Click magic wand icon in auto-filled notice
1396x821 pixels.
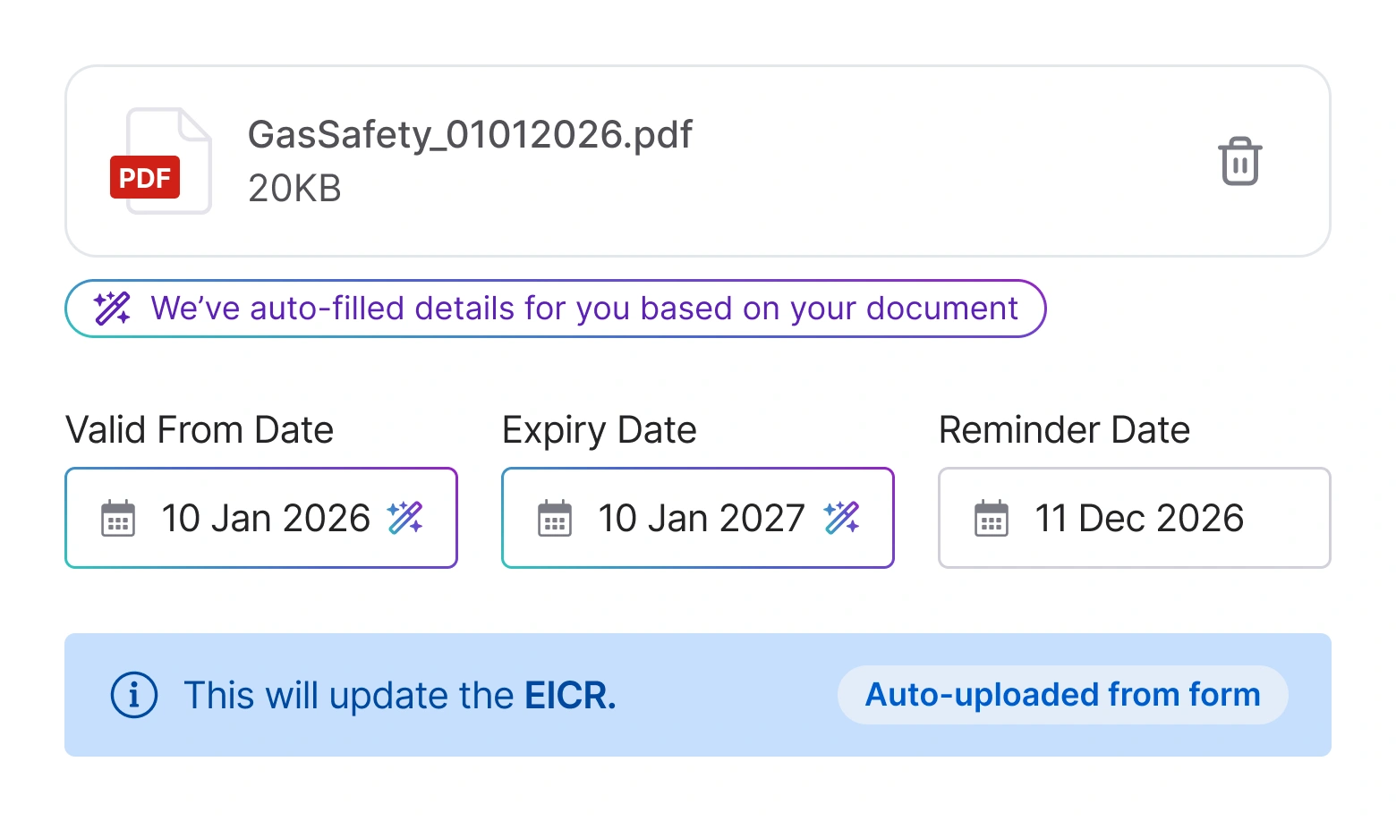[113, 309]
